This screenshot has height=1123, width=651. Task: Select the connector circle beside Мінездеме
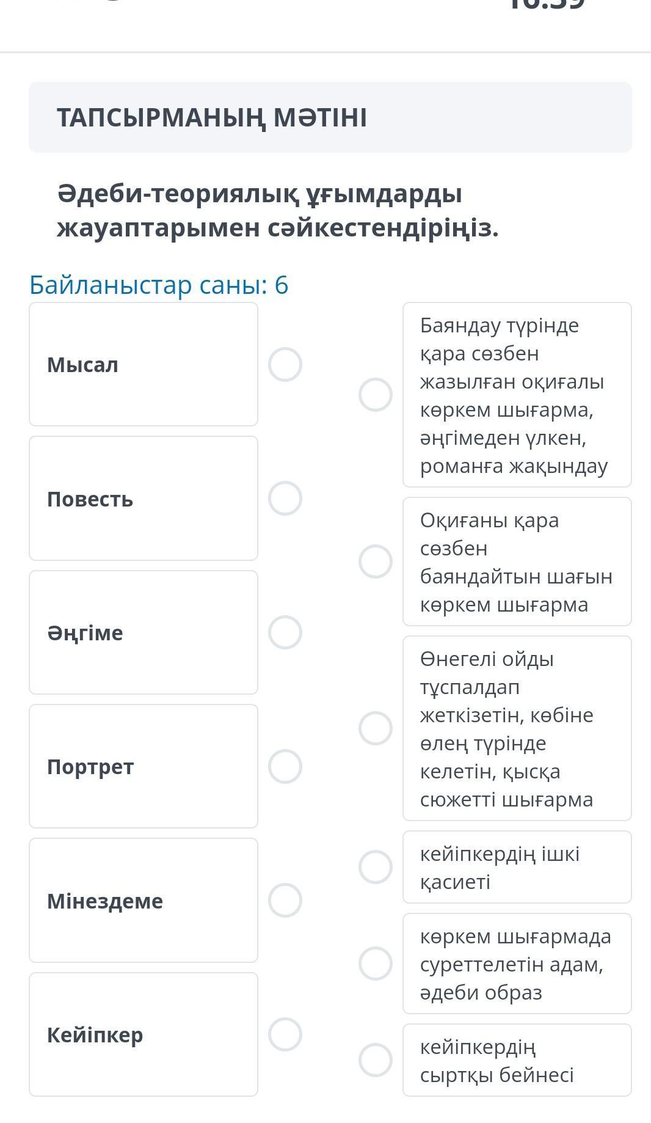pyautogui.click(x=285, y=900)
